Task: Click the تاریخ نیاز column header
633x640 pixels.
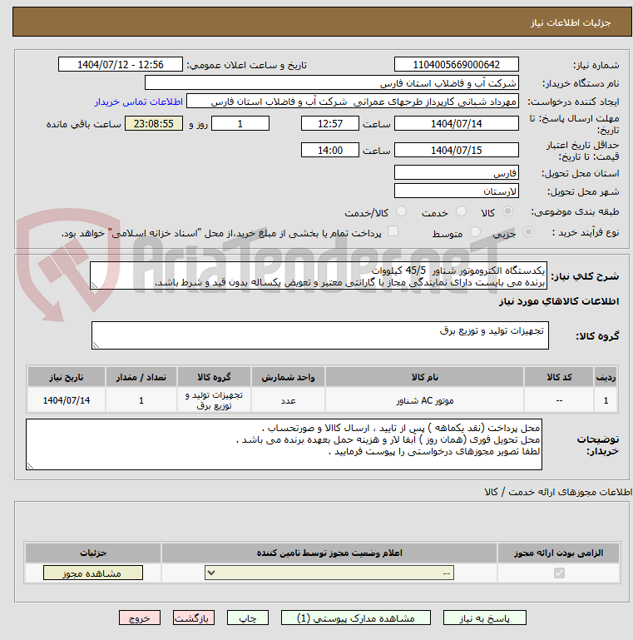Action: click(67, 377)
